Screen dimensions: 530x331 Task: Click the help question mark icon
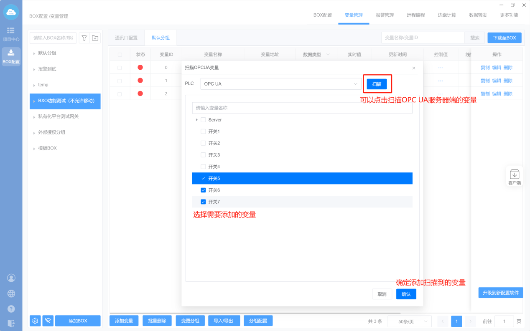11,309
